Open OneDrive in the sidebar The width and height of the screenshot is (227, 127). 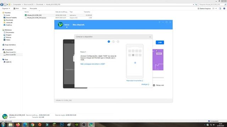(x=9, y=25)
